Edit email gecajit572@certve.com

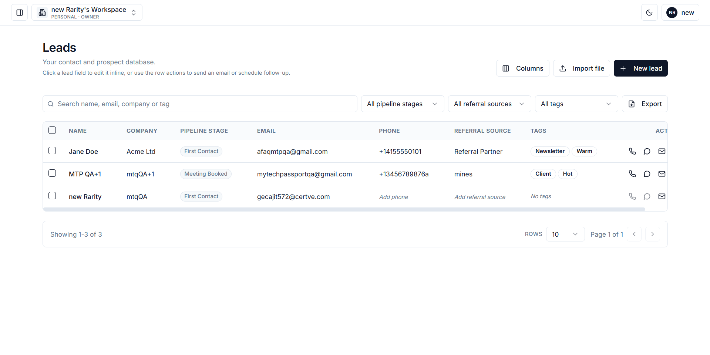point(293,197)
